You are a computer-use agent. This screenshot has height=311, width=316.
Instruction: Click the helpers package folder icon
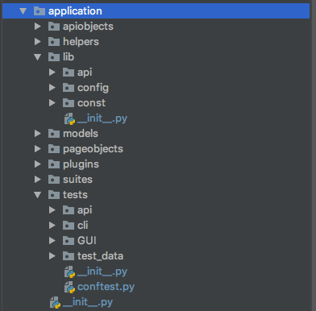pos(54,42)
